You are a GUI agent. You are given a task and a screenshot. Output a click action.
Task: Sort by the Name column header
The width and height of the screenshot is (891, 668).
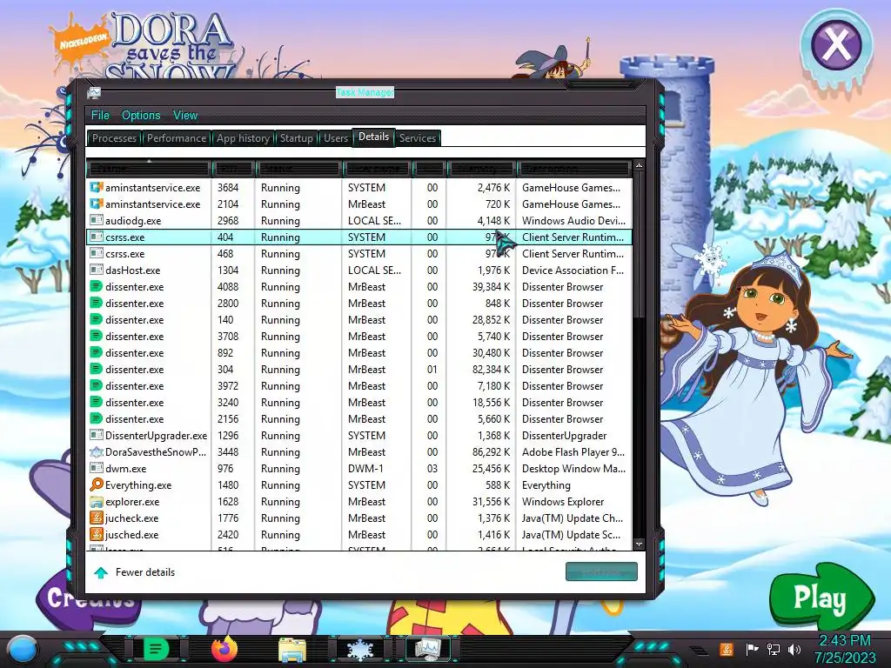point(149,169)
